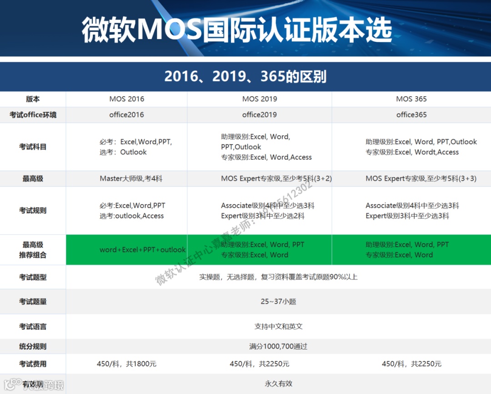Select '450/科，共2250元' in MOS 2019 column
The image size is (491, 394).
pos(259,364)
